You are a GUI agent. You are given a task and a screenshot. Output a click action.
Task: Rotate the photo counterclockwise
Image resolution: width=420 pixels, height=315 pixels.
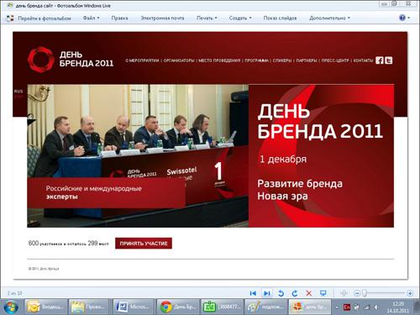point(281,293)
